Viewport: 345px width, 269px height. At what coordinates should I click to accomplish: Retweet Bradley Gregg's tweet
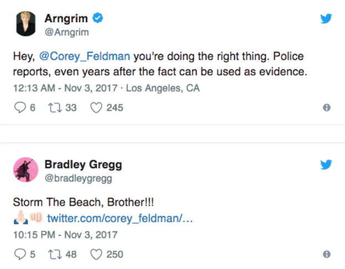pos(54,255)
